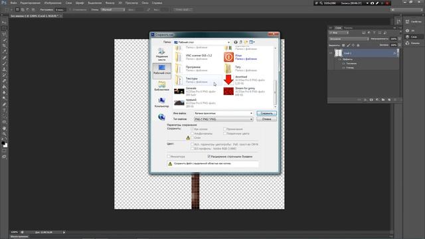Screen dimensions: 425x239
Task: Click the network globe icon in dialog sidebar
Action: pos(162,117)
